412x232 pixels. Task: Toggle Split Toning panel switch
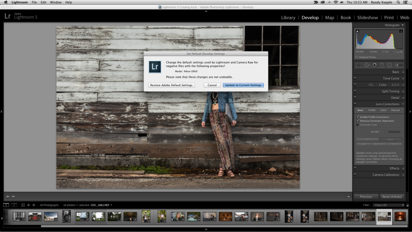(x=355, y=91)
